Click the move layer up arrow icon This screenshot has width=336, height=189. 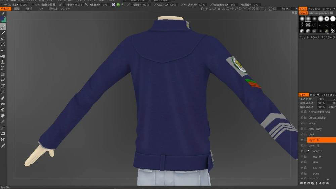coord(316,183)
